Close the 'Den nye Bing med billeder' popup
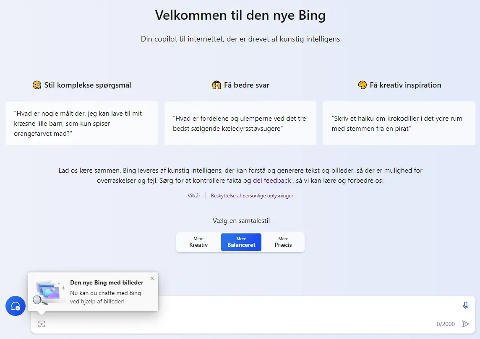This screenshot has height=339, width=480. point(152,278)
